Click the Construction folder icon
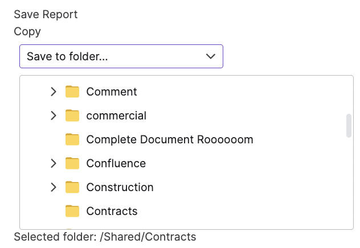Screen dimensions: 360x248 coord(72,187)
